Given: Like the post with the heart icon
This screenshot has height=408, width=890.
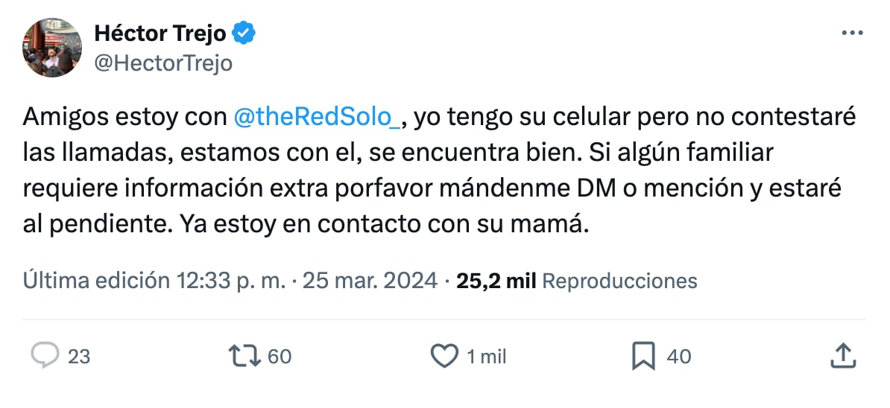Looking at the screenshot, I should (445, 357).
